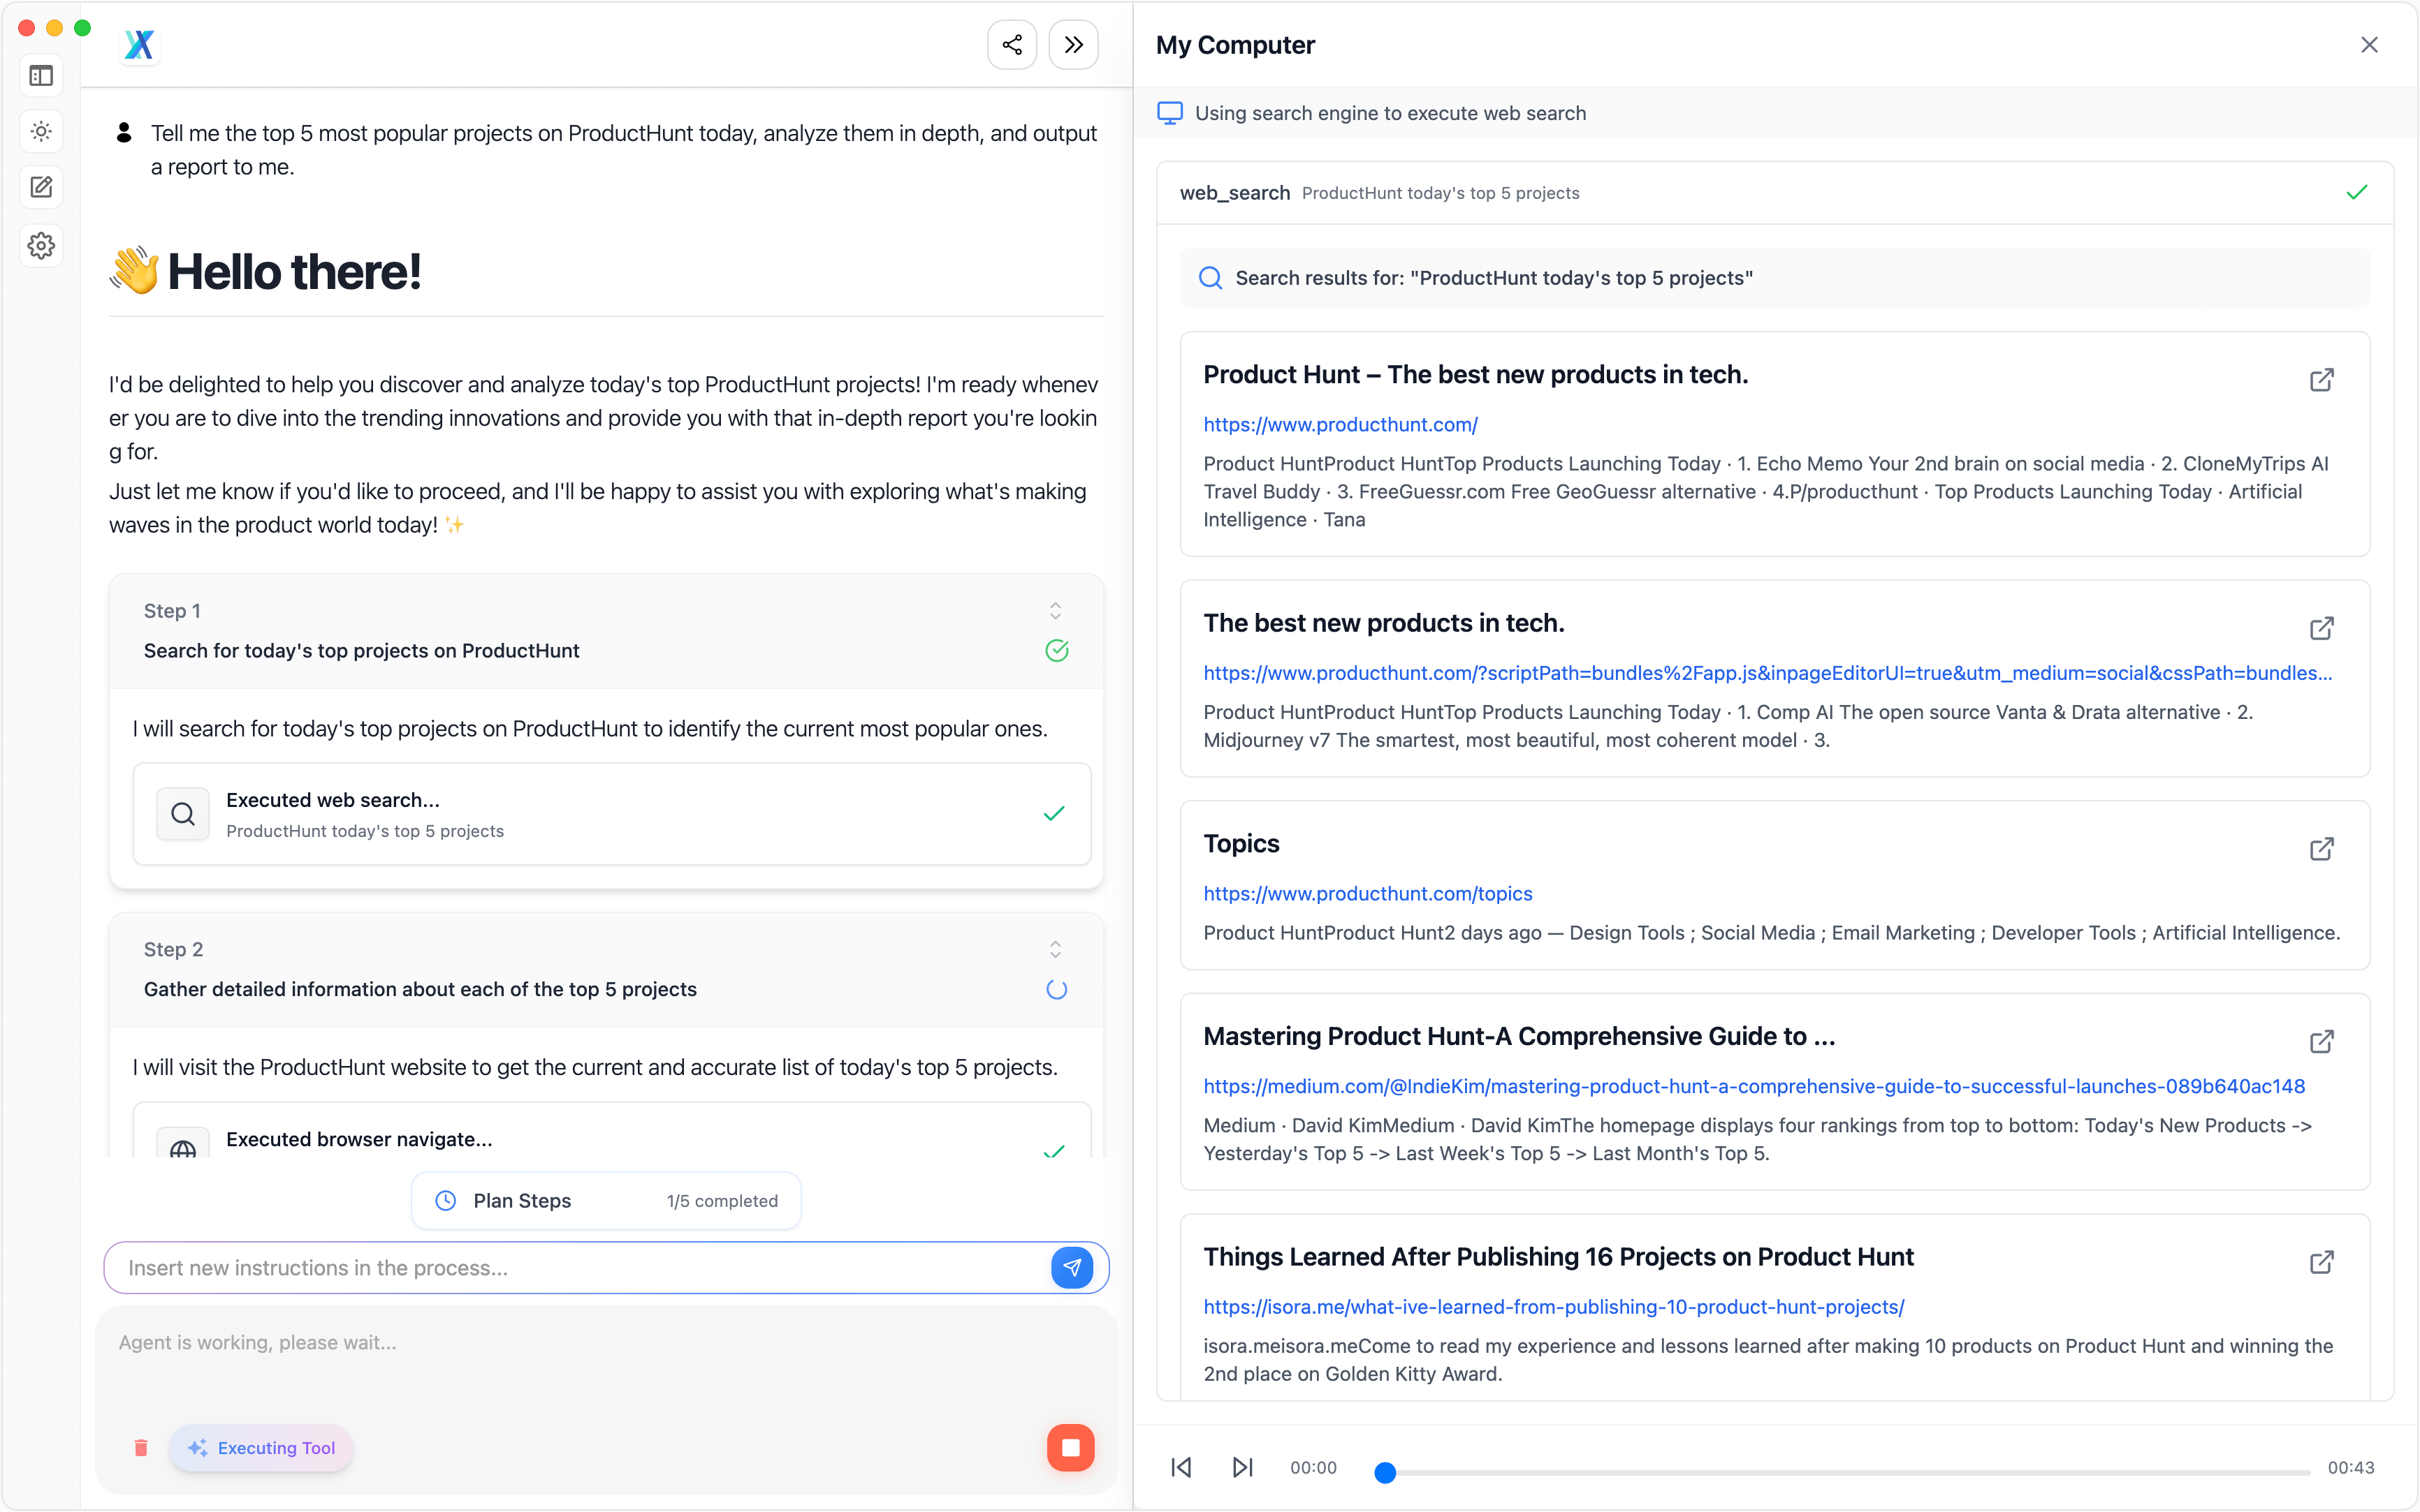Open external link icon for the Topics result
2420x1512 pixels.
pyautogui.click(x=2321, y=849)
